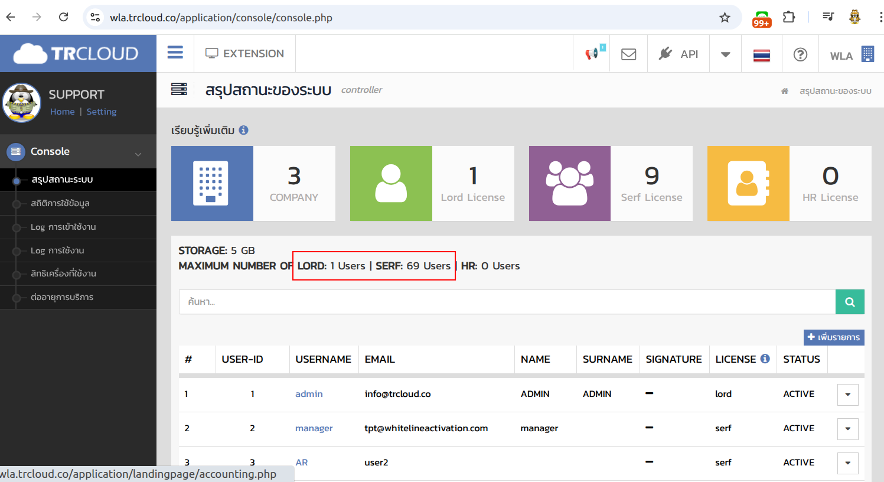Bookmark this page with the star icon
The image size is (884, 482).
(725, 18)
